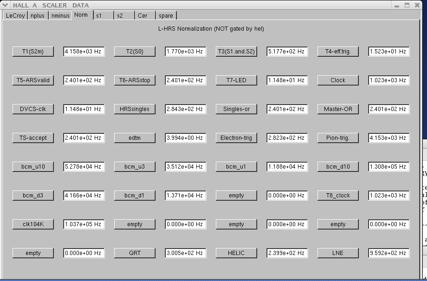Click the Clock button
Screen dimensions: 427x281
click(338, 80)
